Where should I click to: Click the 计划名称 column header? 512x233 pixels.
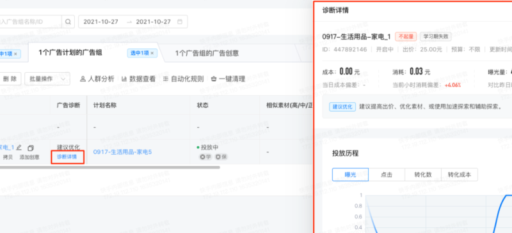[105, 105]
